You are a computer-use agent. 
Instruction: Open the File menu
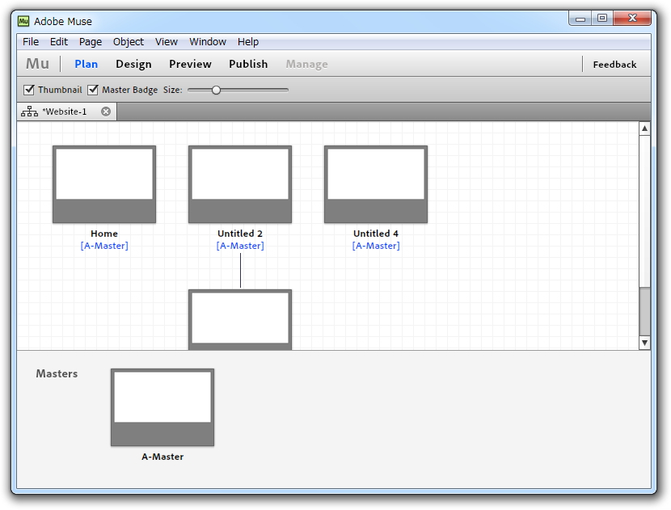point(31,42)
